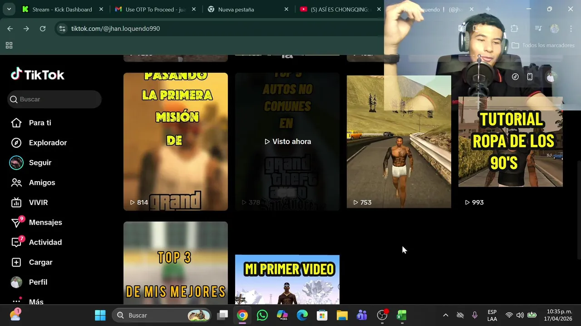
Task: Open MI PRIMER VIDEO thumbnail
Action: [x=287, y=279]
